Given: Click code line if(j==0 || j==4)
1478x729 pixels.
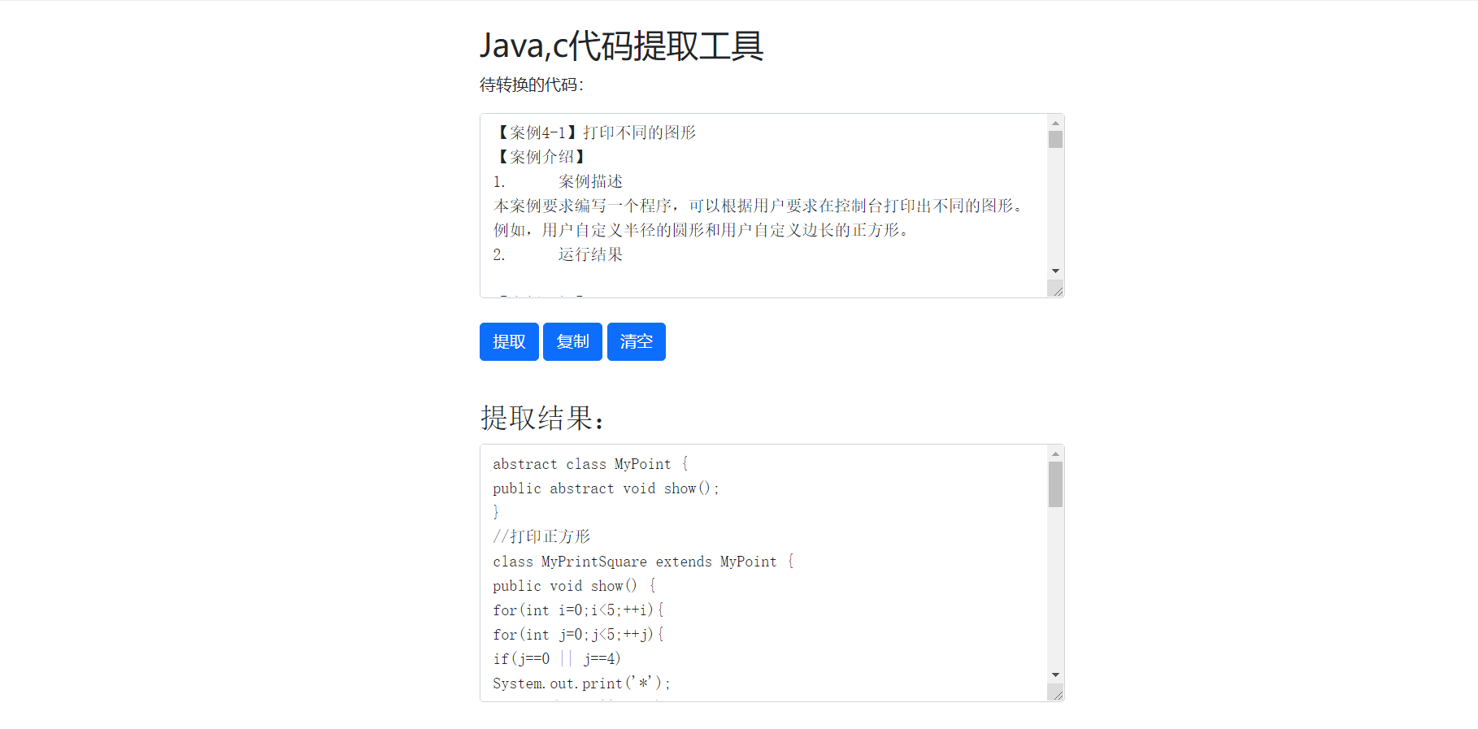Looking at the screenshot, I should tap(557, 659).
